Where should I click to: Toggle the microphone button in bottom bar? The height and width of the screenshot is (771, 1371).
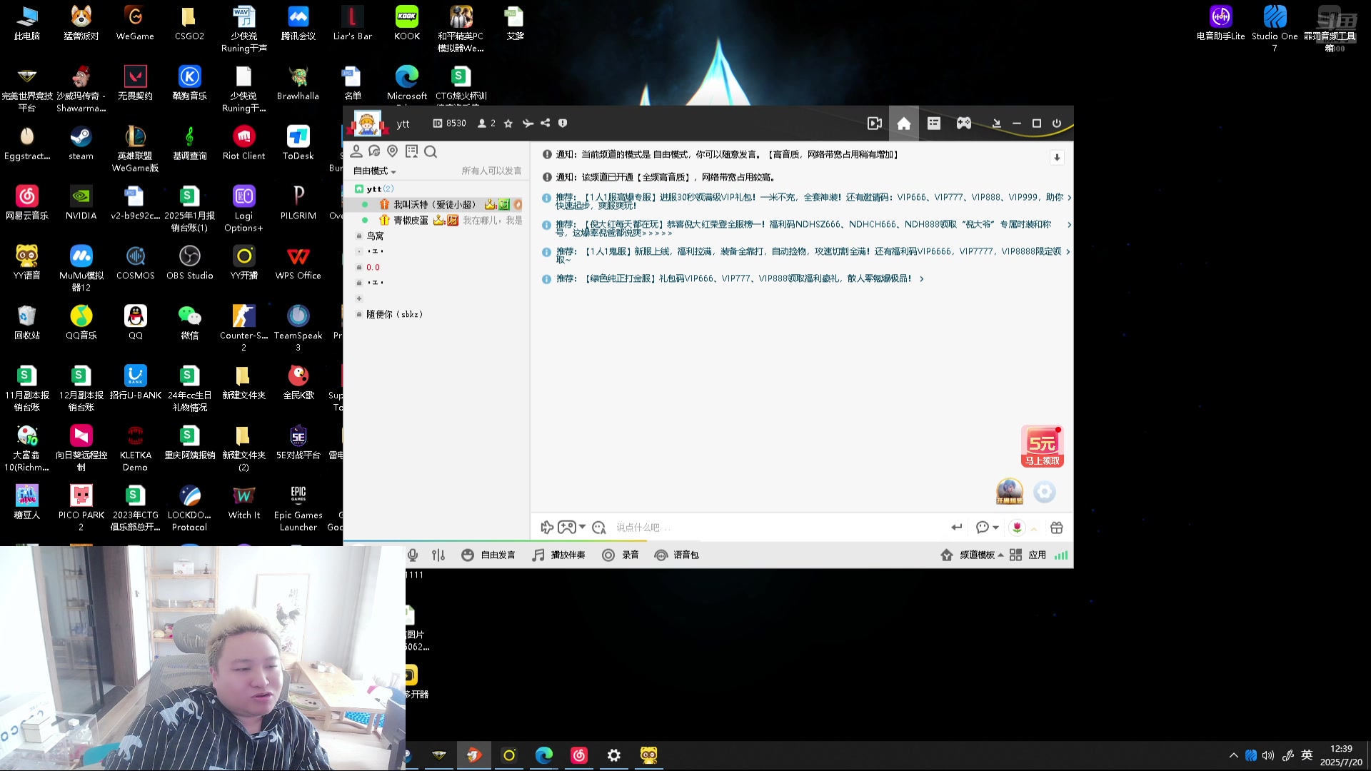pyautogui.click(x=413, y=555)
